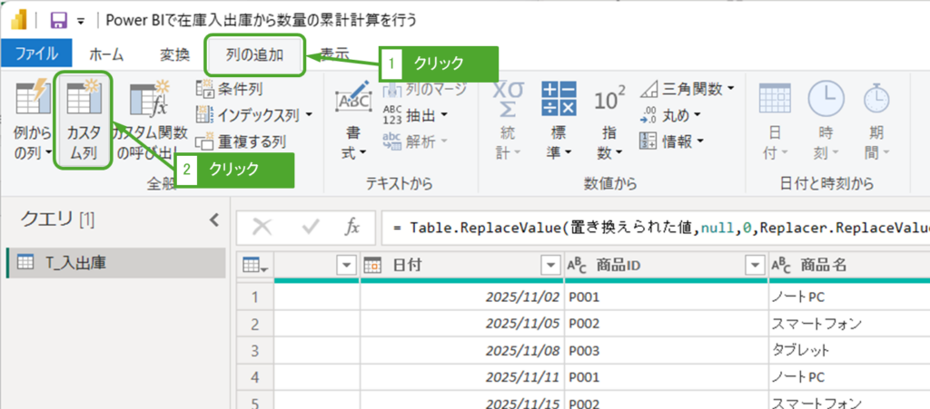Open the 日付 column filter dropdown

tap(549, 265)
